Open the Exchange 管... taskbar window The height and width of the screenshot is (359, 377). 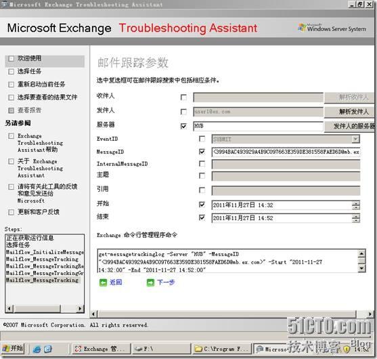pos(101,349)
